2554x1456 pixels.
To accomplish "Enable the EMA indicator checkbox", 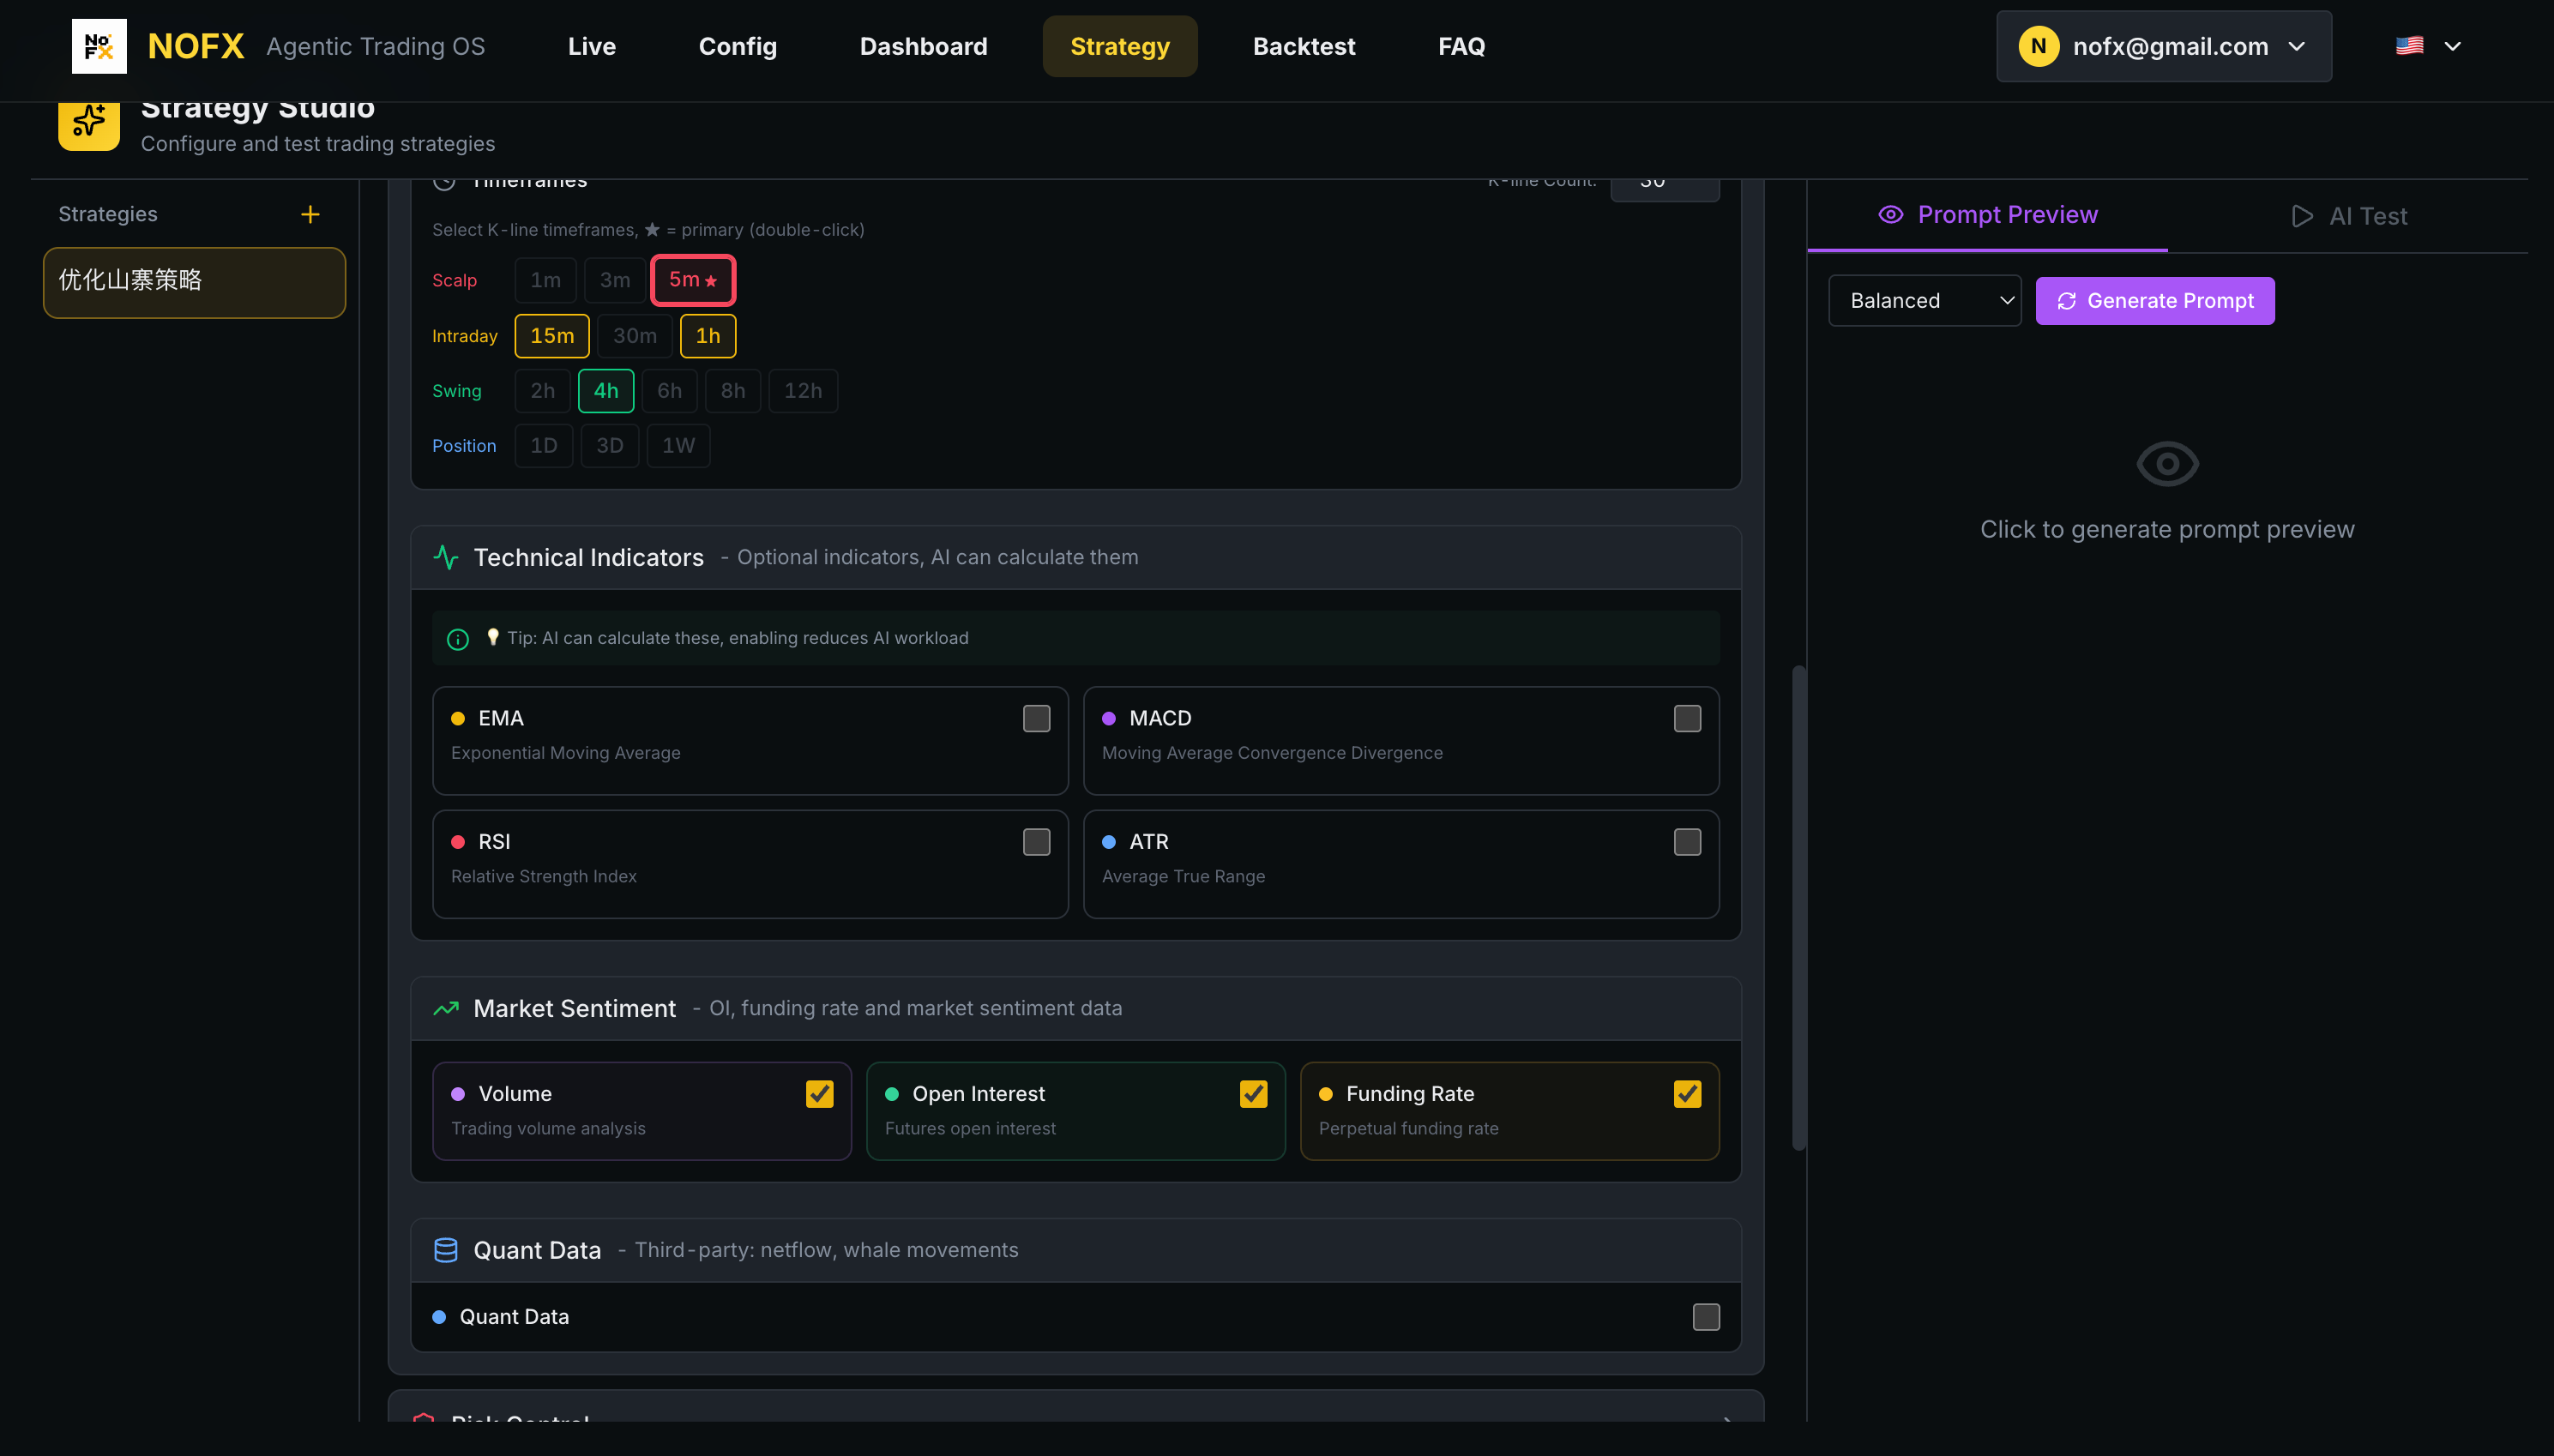I will pyautogui.click(x=1036, y=718).
